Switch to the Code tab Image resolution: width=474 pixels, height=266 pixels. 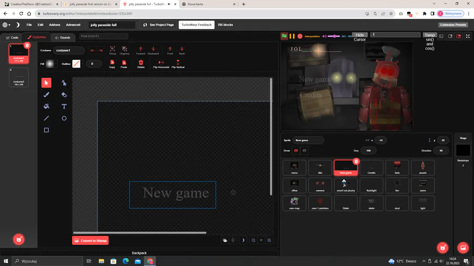(x=12, y=37)
